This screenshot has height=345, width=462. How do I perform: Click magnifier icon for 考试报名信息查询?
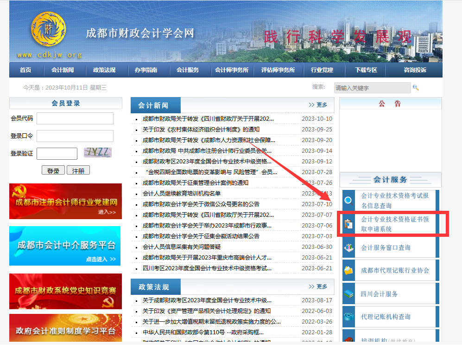(x=348, y=201)
